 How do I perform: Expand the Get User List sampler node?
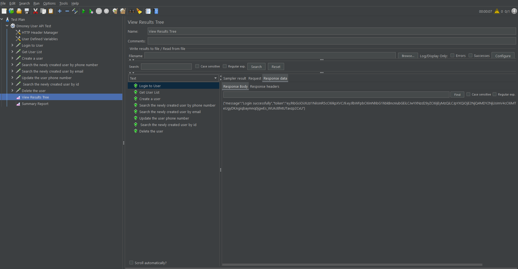pyautogui.click(x=12, y=52)
